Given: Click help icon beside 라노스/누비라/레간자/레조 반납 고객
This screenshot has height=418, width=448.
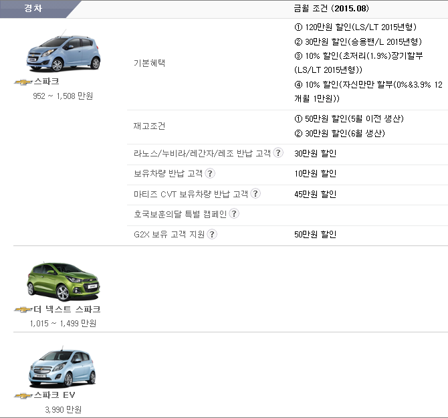Looking at the screenshot, I should (x=278, y=152).
